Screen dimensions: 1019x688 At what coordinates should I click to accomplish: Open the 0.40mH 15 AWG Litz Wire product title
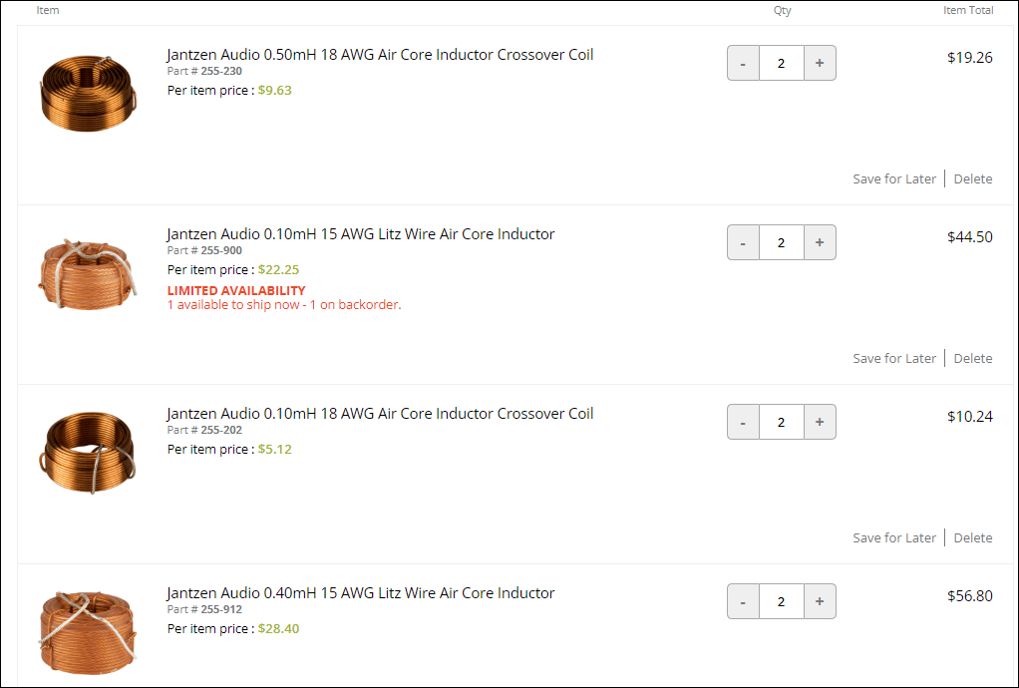tap(361, 592)
